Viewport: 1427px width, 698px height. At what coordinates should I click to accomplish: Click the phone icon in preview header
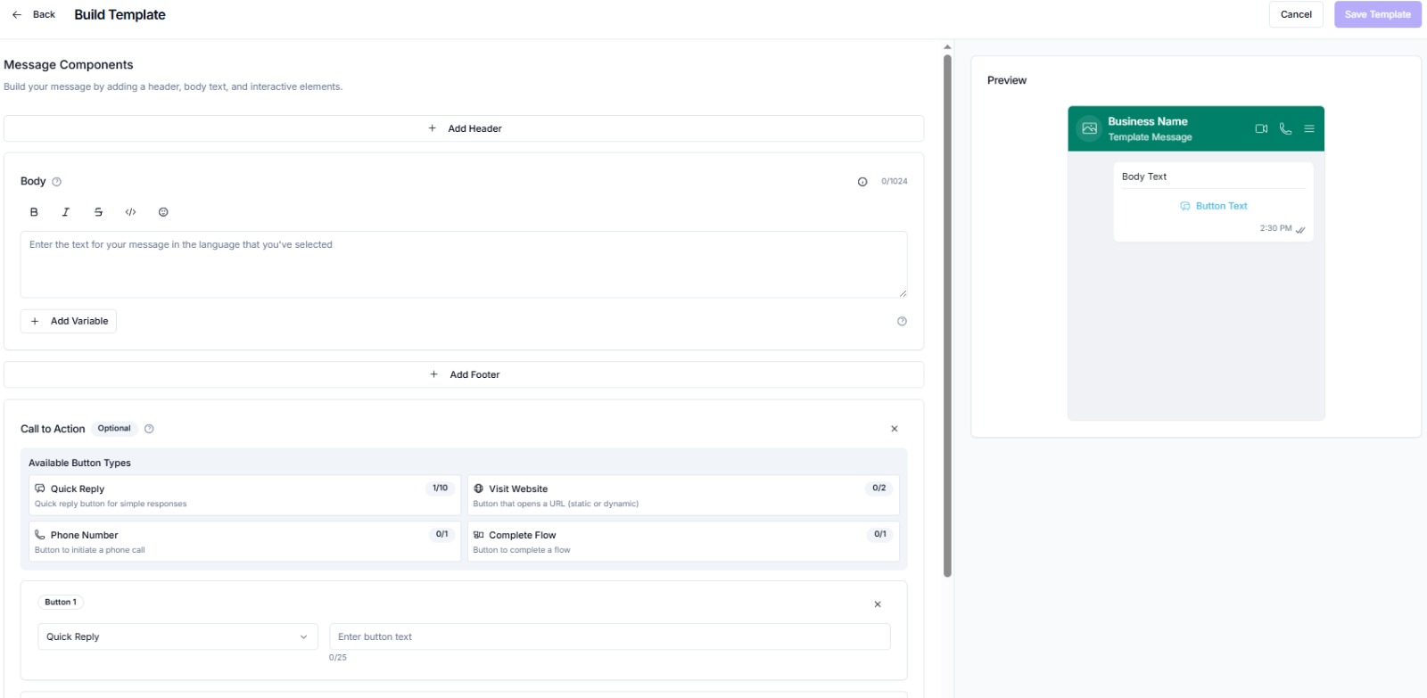coord(1285,128)
